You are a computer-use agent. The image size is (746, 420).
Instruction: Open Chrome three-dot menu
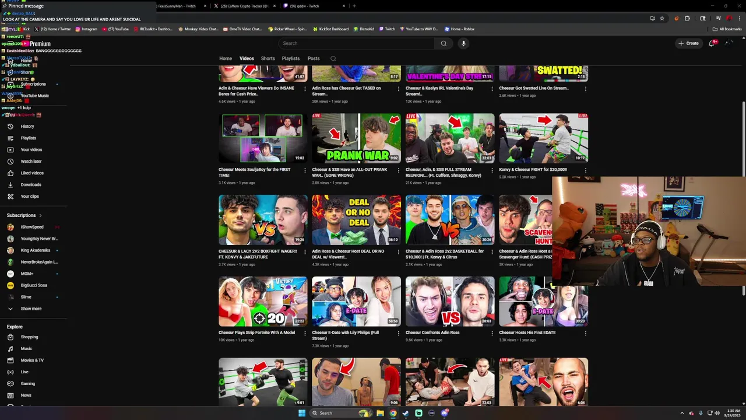click(739, 18)
